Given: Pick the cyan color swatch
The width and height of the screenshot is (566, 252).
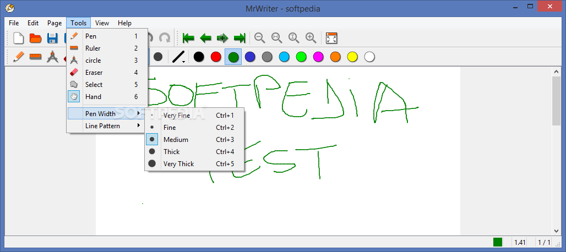Looking at the screenshot, I should click(285, 57).
